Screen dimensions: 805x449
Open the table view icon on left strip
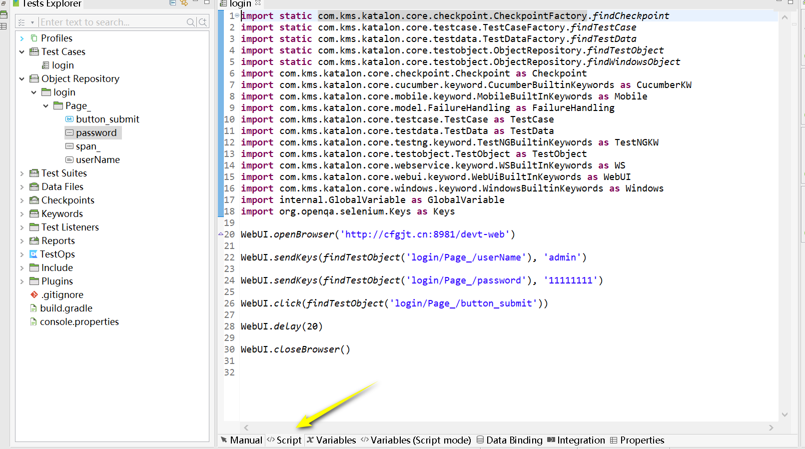coord(3,26)
